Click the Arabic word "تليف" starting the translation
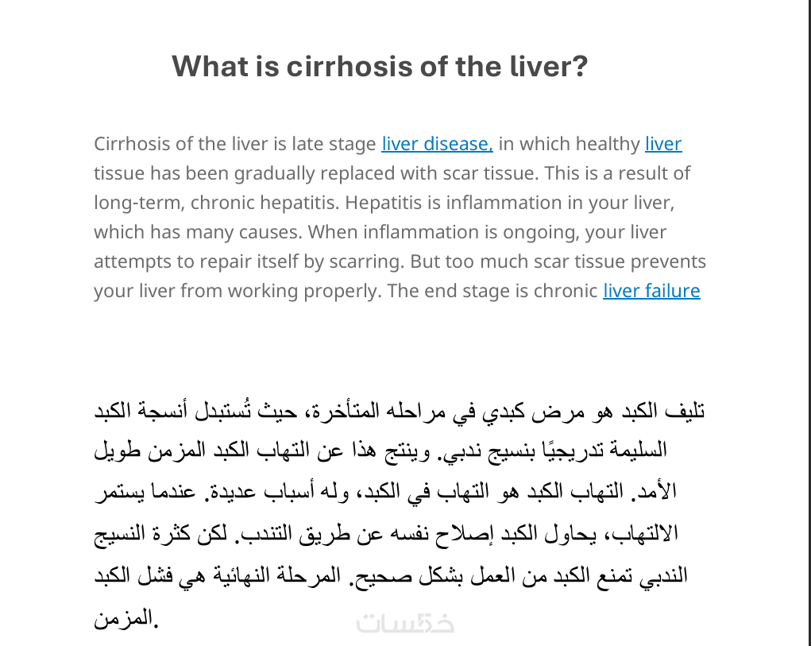811x646 pixels. click(687, 412)
